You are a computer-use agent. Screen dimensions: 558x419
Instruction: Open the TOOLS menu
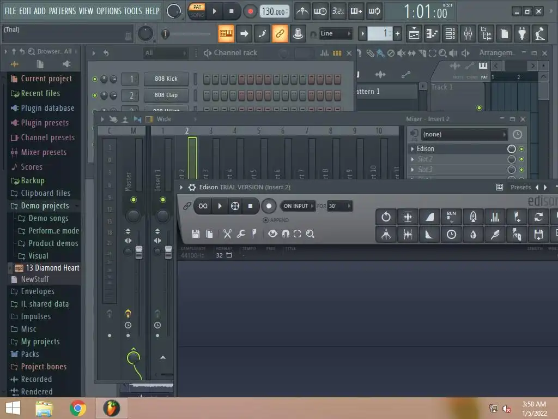pos(133,11)
